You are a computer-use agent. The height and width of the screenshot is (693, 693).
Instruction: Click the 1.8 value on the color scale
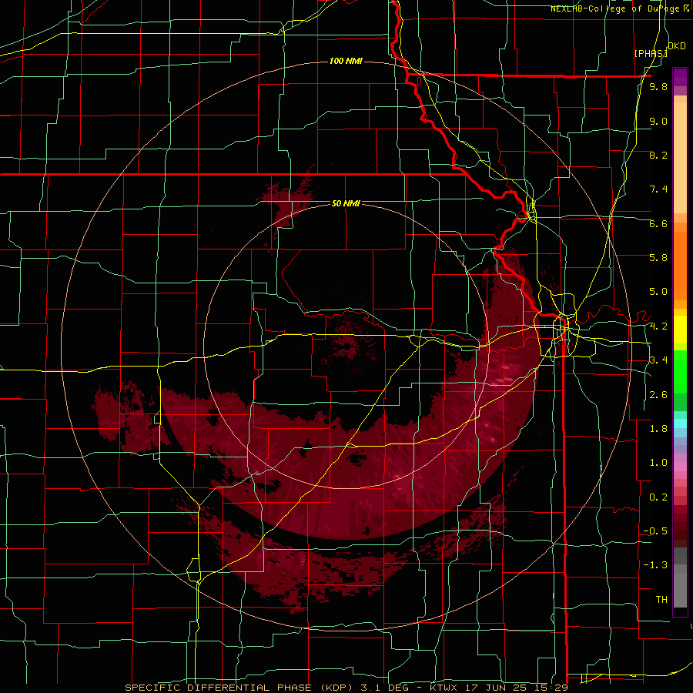tap(658, 429)
